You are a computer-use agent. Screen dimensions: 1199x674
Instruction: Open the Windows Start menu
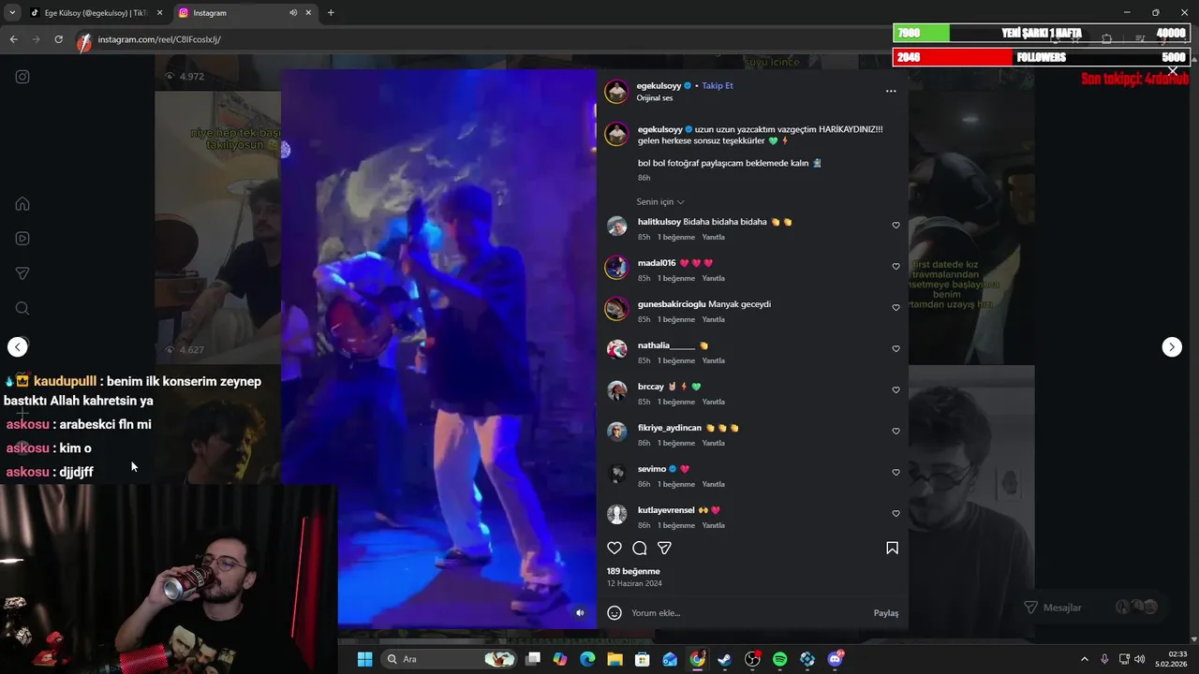[364, 659]
